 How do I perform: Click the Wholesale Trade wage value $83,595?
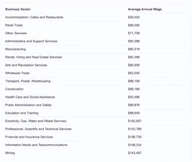(x=134, y=73)
